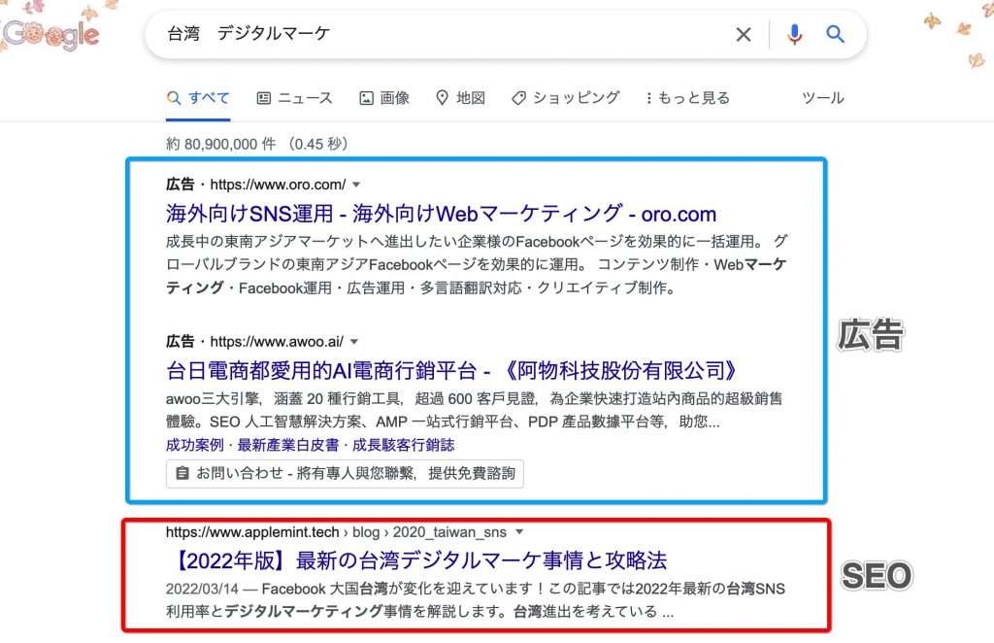
Task: Expand the dropdown arrow beside www.awoo.ai ad
Action: 354,342
